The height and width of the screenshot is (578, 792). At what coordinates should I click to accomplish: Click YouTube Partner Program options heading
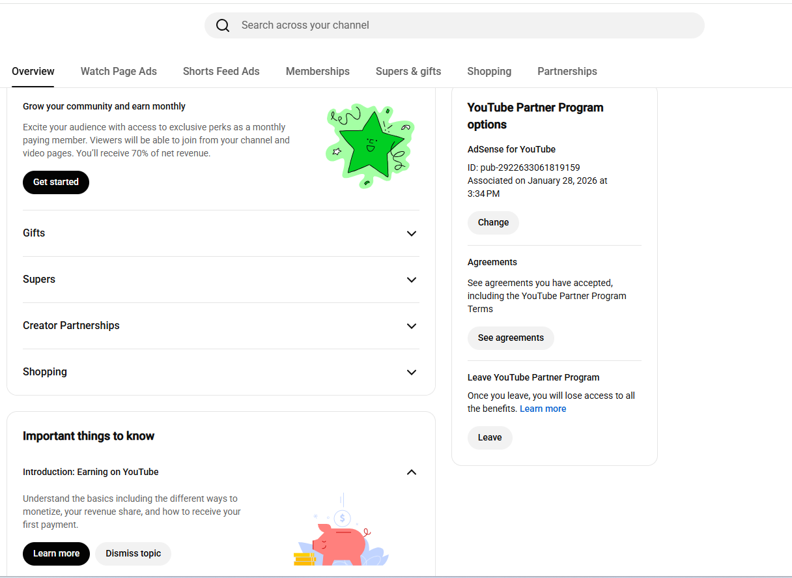(x=535, y=116)
